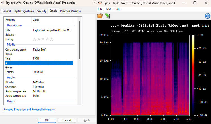Close the Spek window
Image resolution: width=211 pixels, height=124 pixels.
click(206, 3)
